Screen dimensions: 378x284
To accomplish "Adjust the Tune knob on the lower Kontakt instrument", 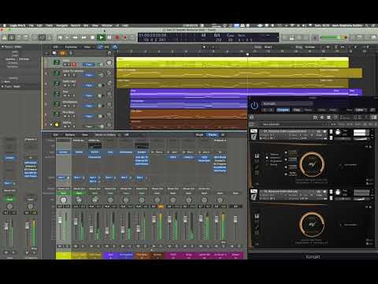I will point(338,192).
